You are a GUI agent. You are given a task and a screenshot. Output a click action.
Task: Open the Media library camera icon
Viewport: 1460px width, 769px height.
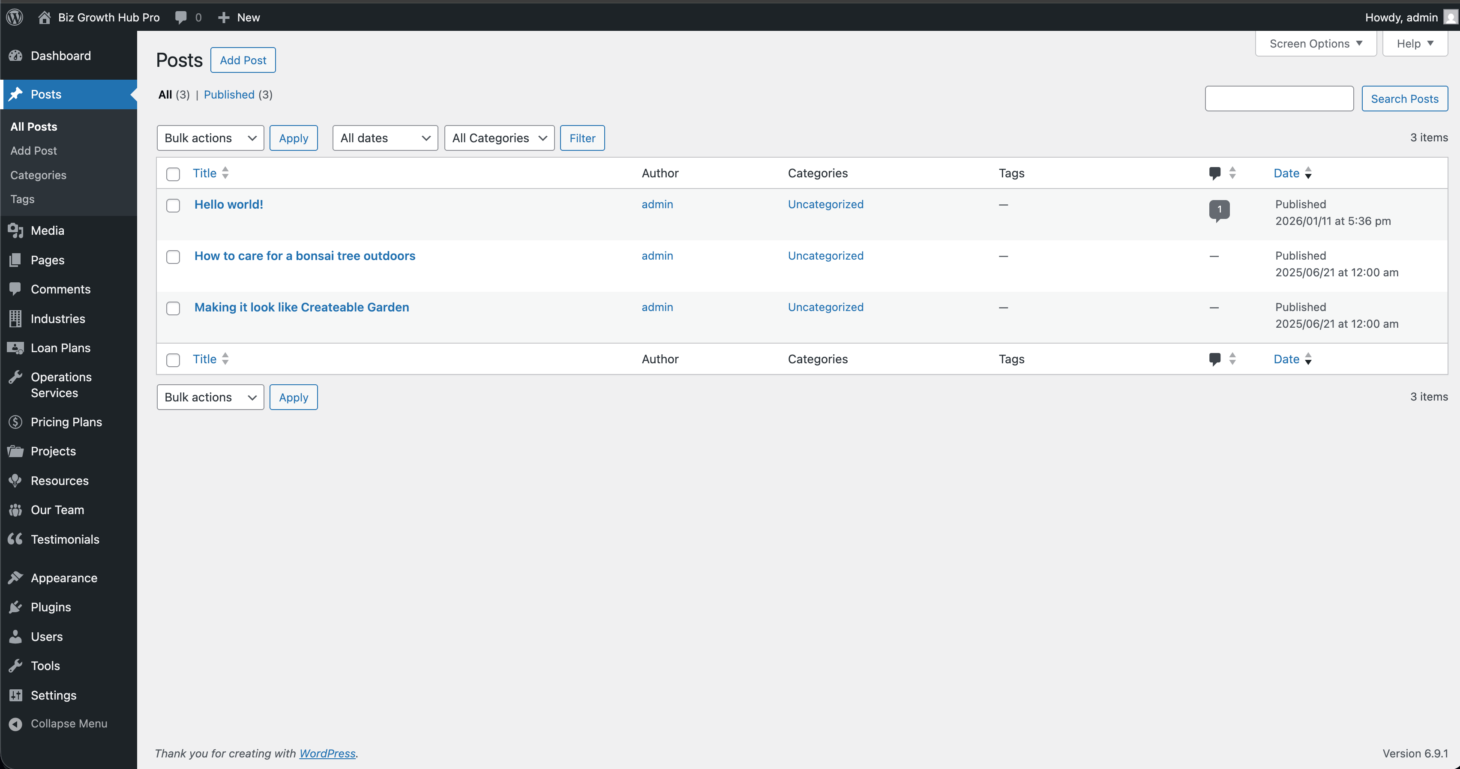click(16, 230)
